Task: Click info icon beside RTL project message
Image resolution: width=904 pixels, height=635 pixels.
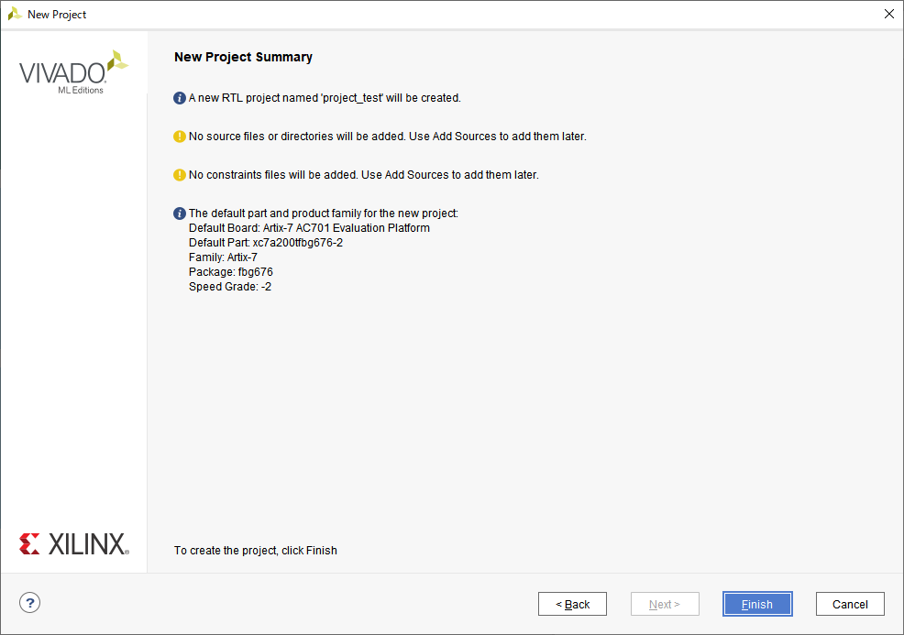Action: click(180, 98)
